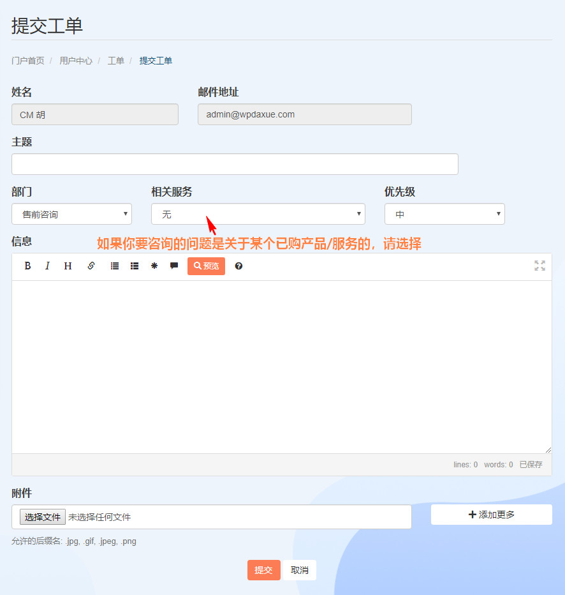Viewport: 565px width, 595px height.
Task: Open editor help via question mark icon
Action: (x=238, y=266)
